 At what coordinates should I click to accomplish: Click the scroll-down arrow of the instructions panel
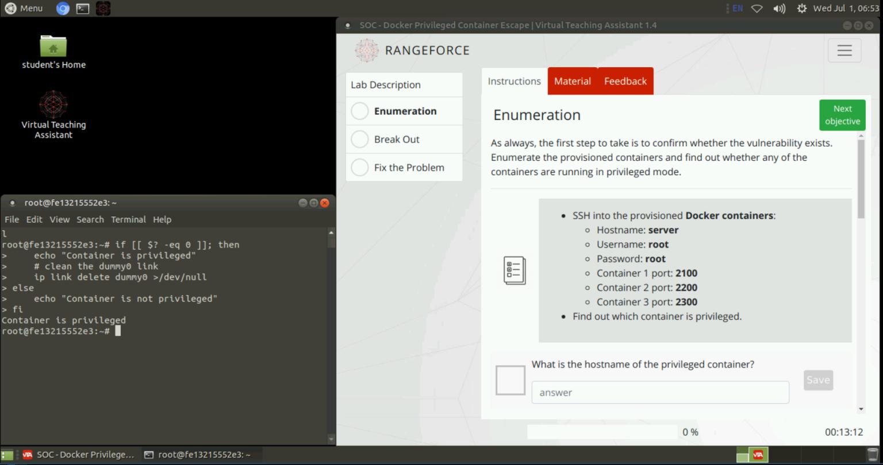click(861, 409)
